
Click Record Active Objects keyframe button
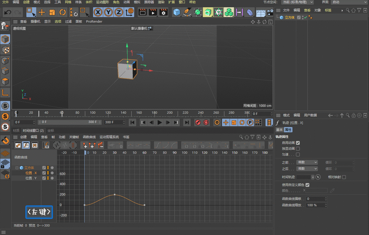198,122
